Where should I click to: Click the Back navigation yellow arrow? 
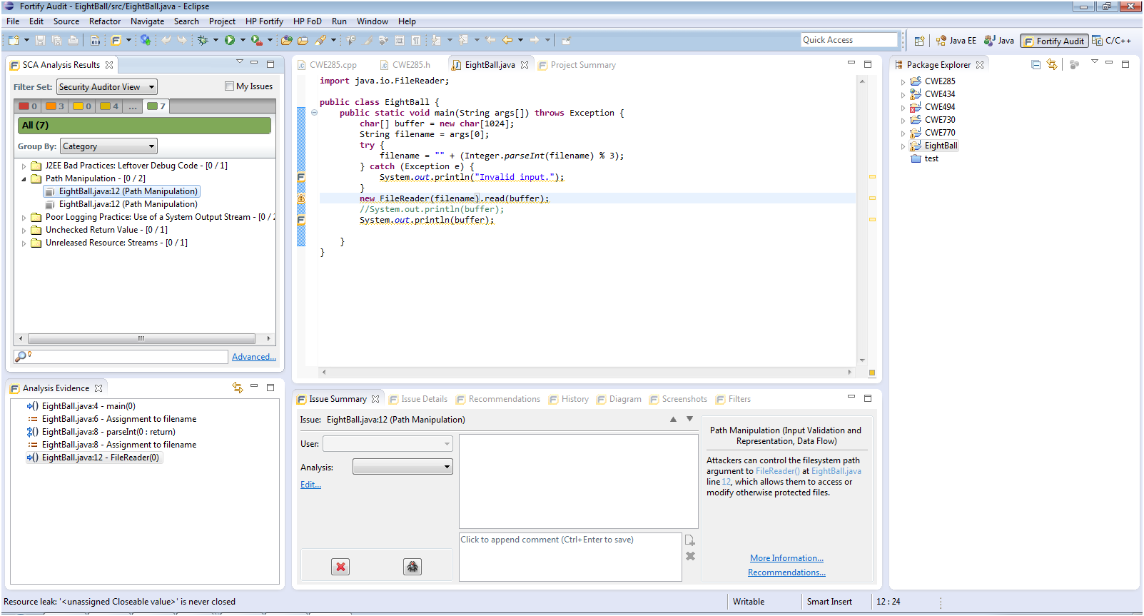[x=507, y=41]
